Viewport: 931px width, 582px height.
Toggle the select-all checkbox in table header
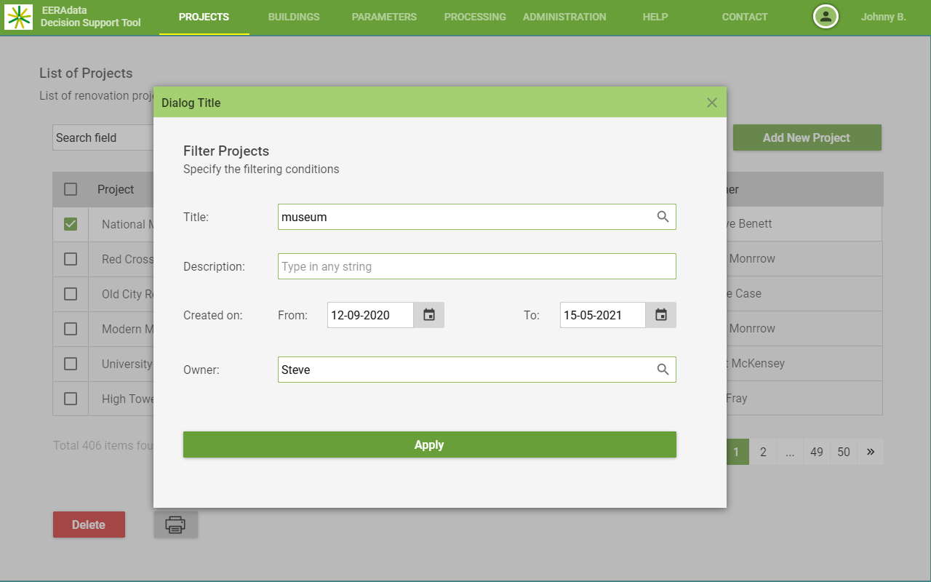click(71, 189)
